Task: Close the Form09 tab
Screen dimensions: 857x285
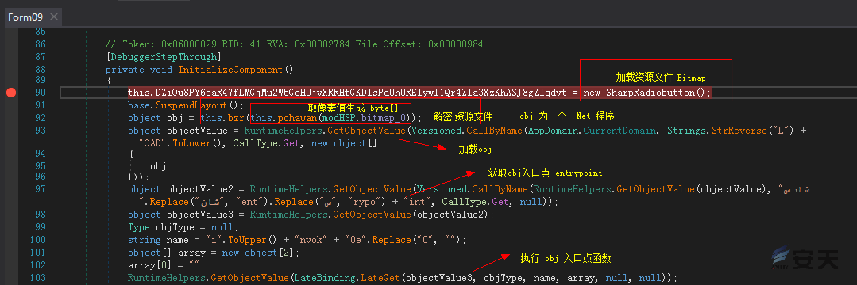Action: (x=53, y=17)
